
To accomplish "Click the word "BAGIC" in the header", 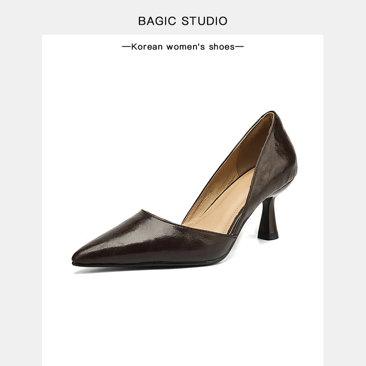I will (157, 21).
